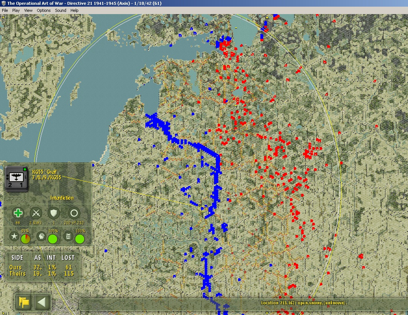Screen dimensions: 408x315
Task: Open the Sound menu
Action: (x=60, y=10)
